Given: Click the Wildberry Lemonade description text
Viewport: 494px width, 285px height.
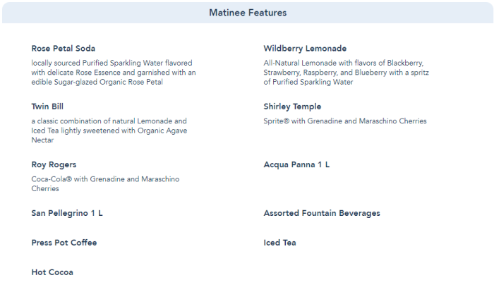Looking at the screenshot, I should pyautogui.click(x=346, y=73).
